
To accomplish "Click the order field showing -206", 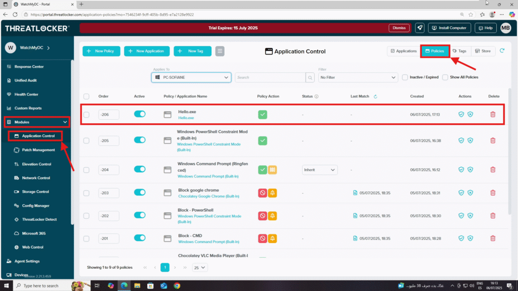I will (x=109, y=115).
